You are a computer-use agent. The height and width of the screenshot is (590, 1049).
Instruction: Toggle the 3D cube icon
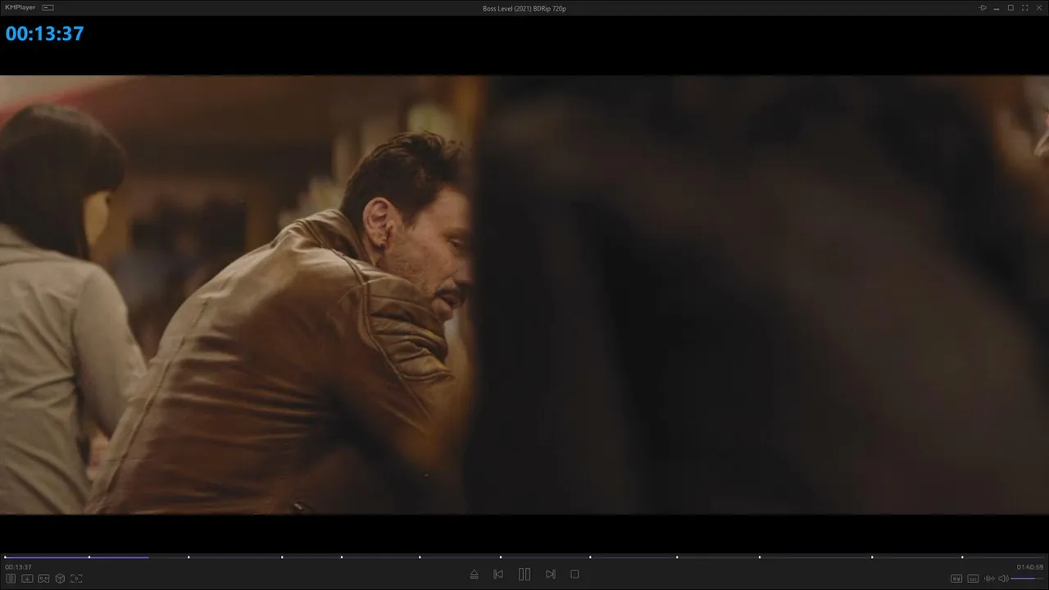[60, 579]
